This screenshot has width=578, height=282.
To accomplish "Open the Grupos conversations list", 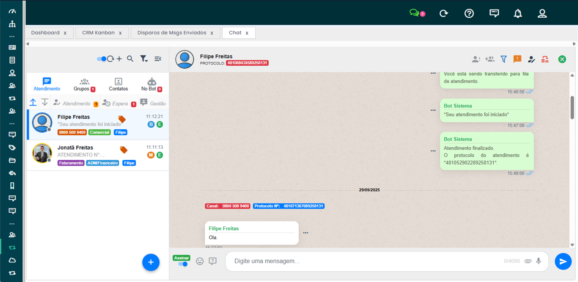I will click(84, 84).
